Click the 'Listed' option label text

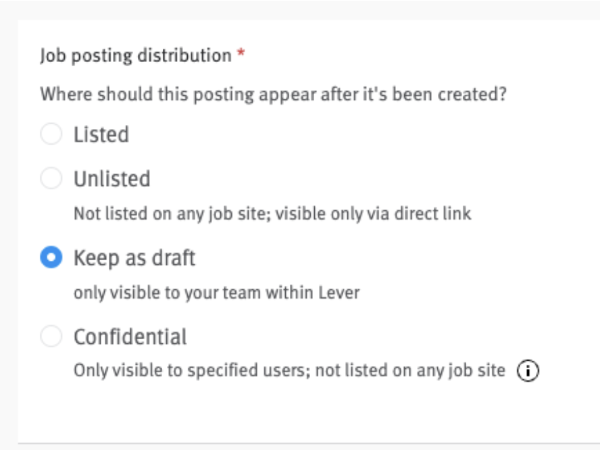pyautogui.click(x=101, y=134)
